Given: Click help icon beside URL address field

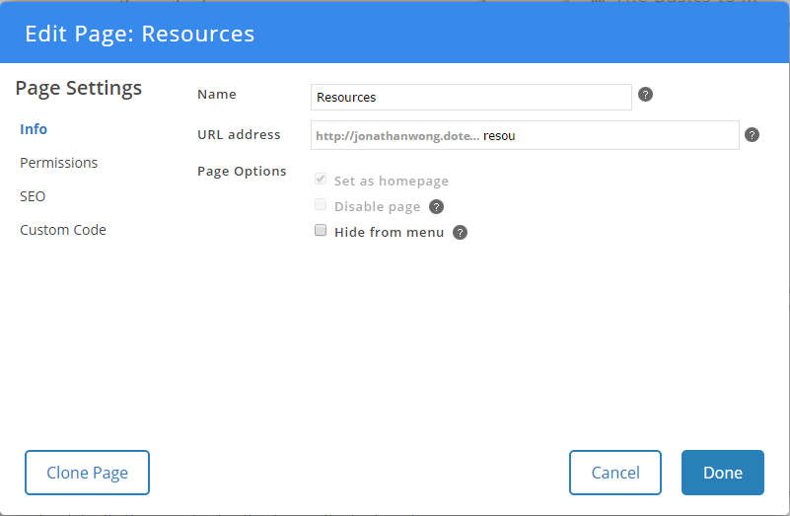Looking at the screenshot, I should 752,135.
